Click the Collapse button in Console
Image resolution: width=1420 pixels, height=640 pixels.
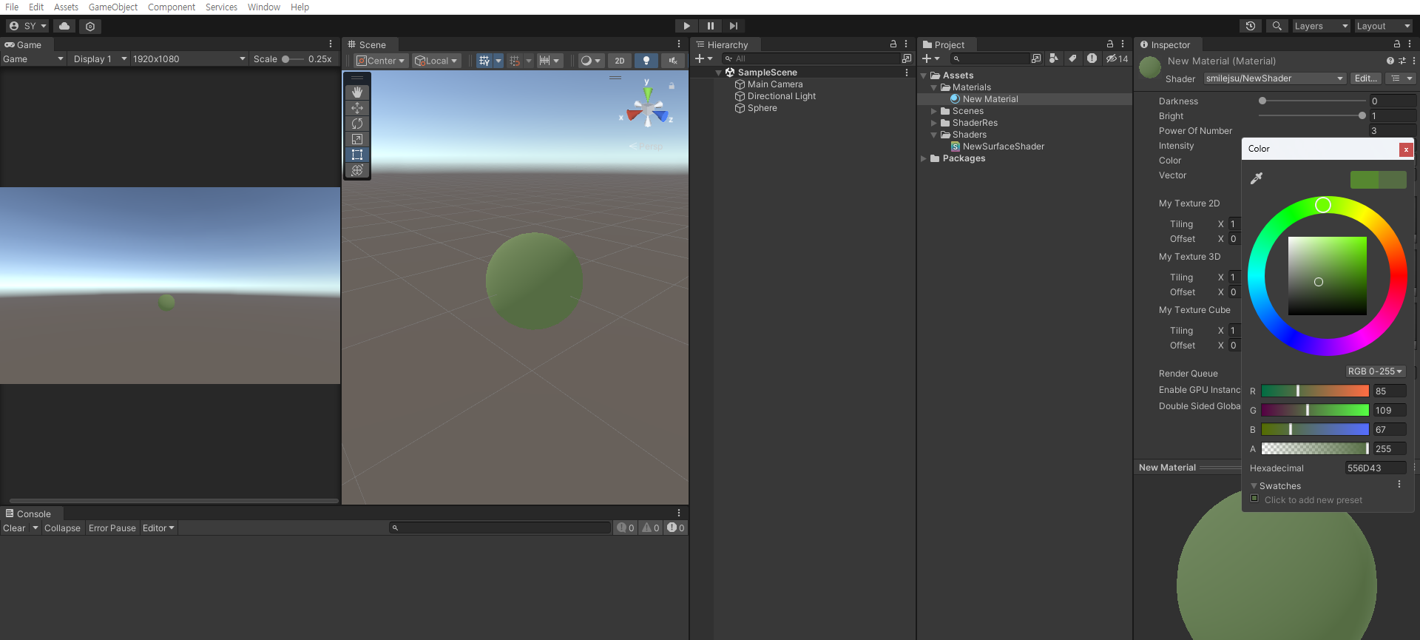pos(62,528)
